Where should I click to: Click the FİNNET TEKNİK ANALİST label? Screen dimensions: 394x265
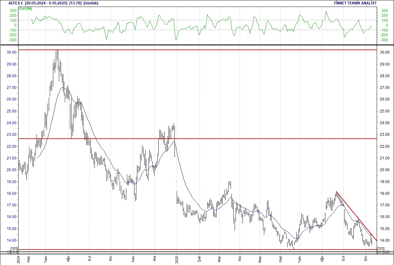[x=355, y=3]
